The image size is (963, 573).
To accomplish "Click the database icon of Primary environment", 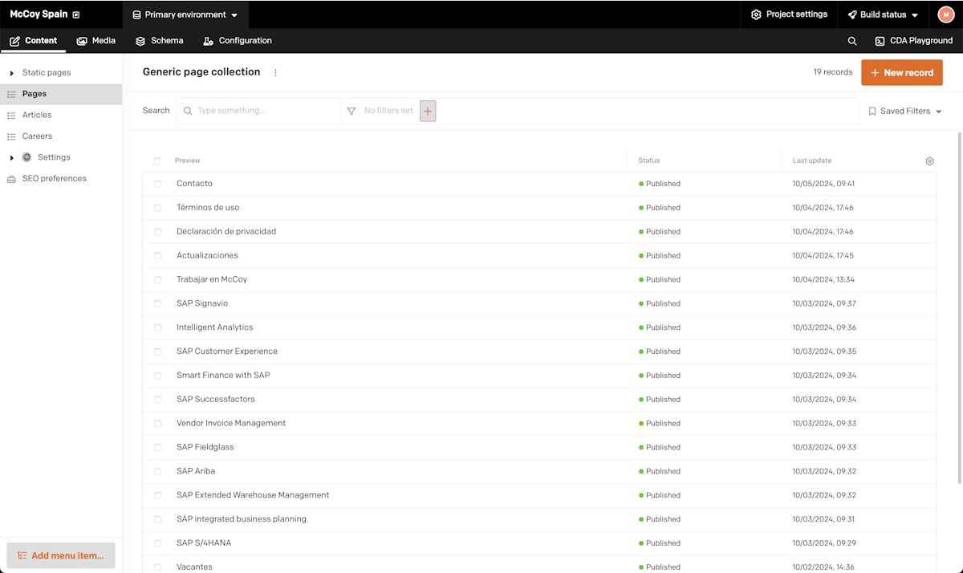I will [136, 15].
